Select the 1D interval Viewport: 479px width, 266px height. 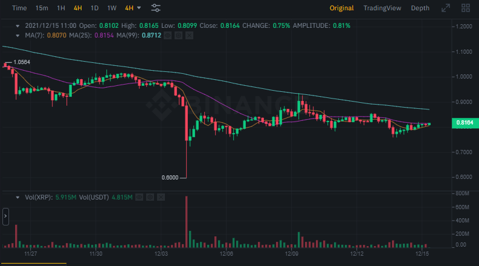pyautogui.click(x=94, y=8)
